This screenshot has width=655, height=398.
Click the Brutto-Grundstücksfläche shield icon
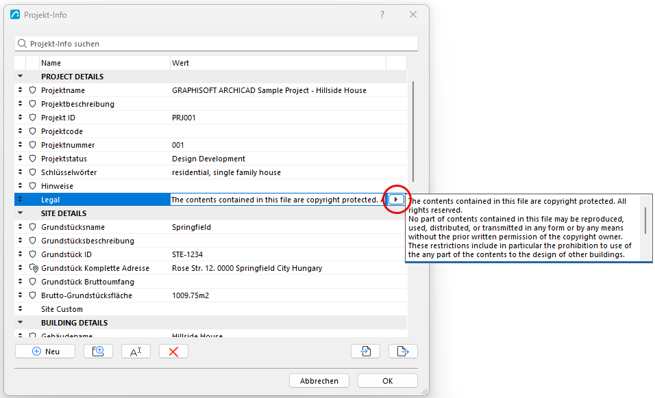coord(33,295)
